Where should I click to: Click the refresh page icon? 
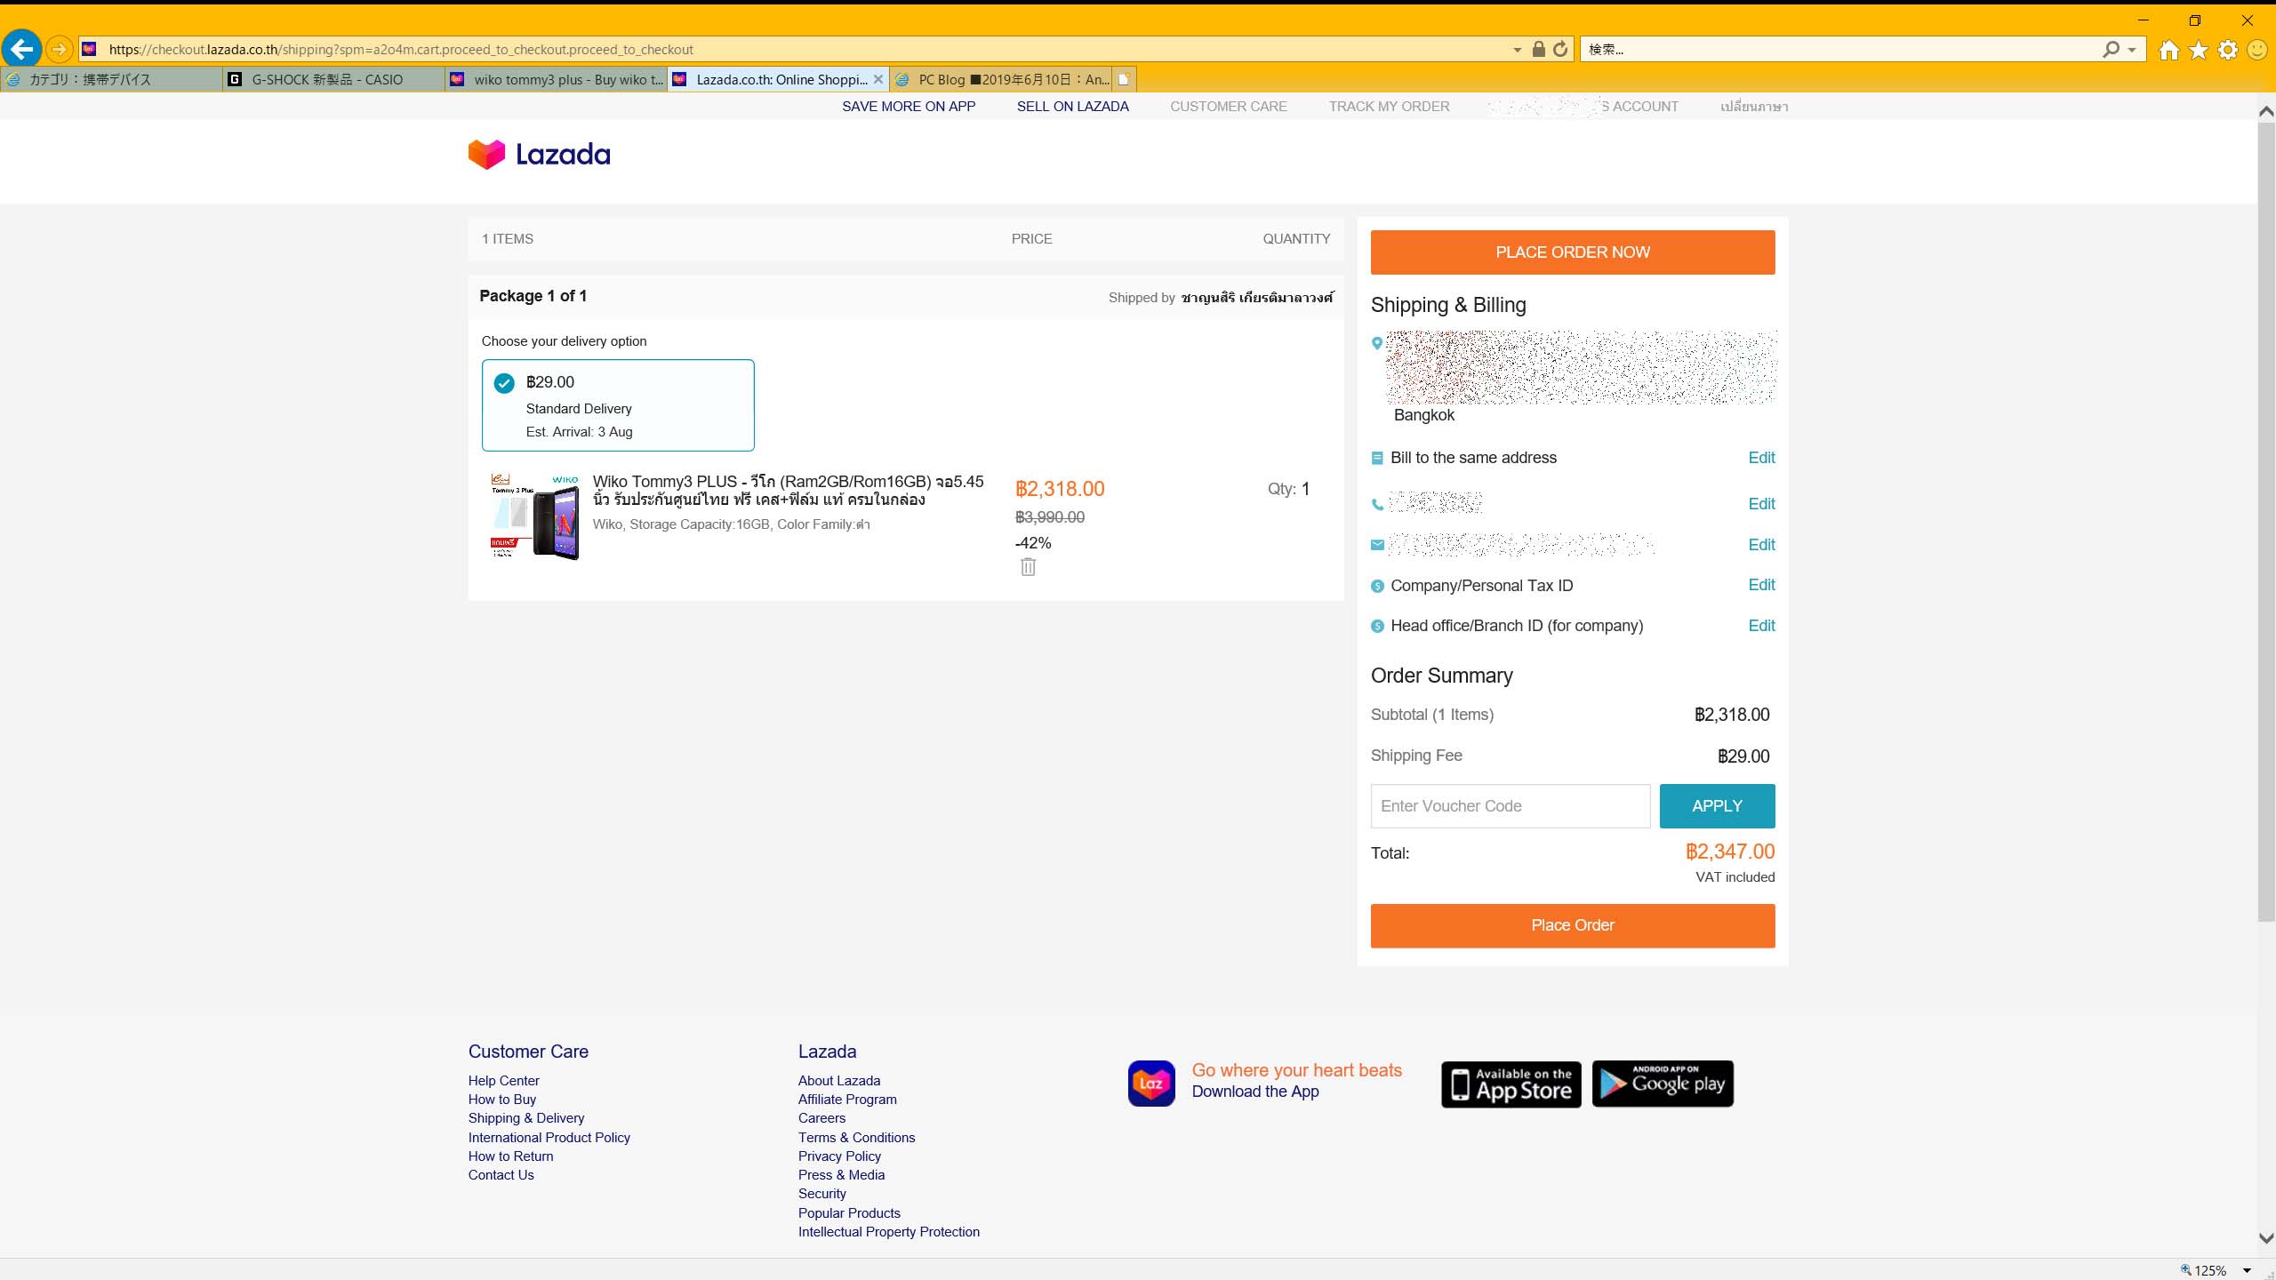pos(1560,50)
